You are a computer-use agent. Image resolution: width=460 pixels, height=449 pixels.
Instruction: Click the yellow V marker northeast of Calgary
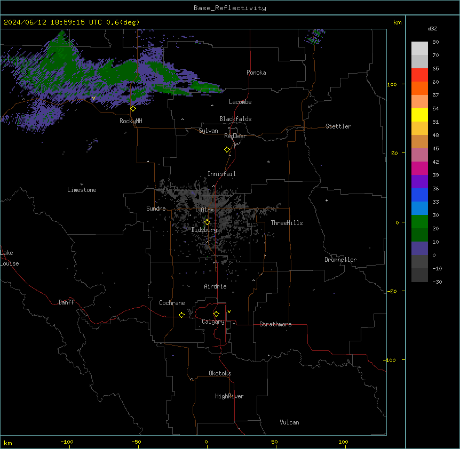click(x=229, y=311)
